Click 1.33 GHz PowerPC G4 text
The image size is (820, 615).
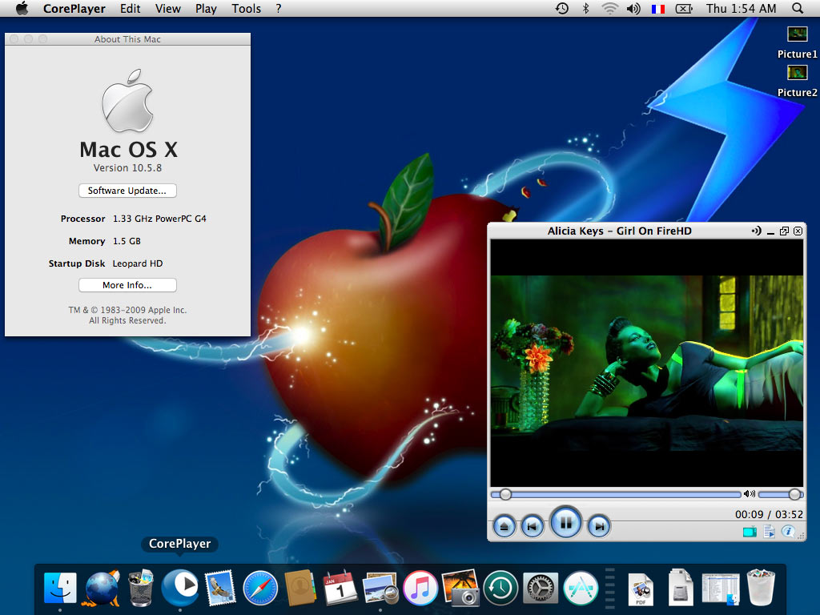[x=159, y=219]
